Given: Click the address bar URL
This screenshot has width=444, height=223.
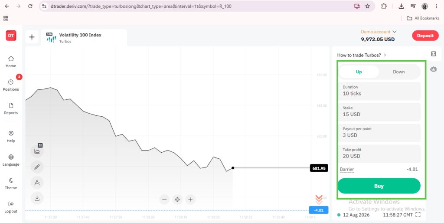Looking at the screenshot, I should pyautogui.click(x=141, y=6).
